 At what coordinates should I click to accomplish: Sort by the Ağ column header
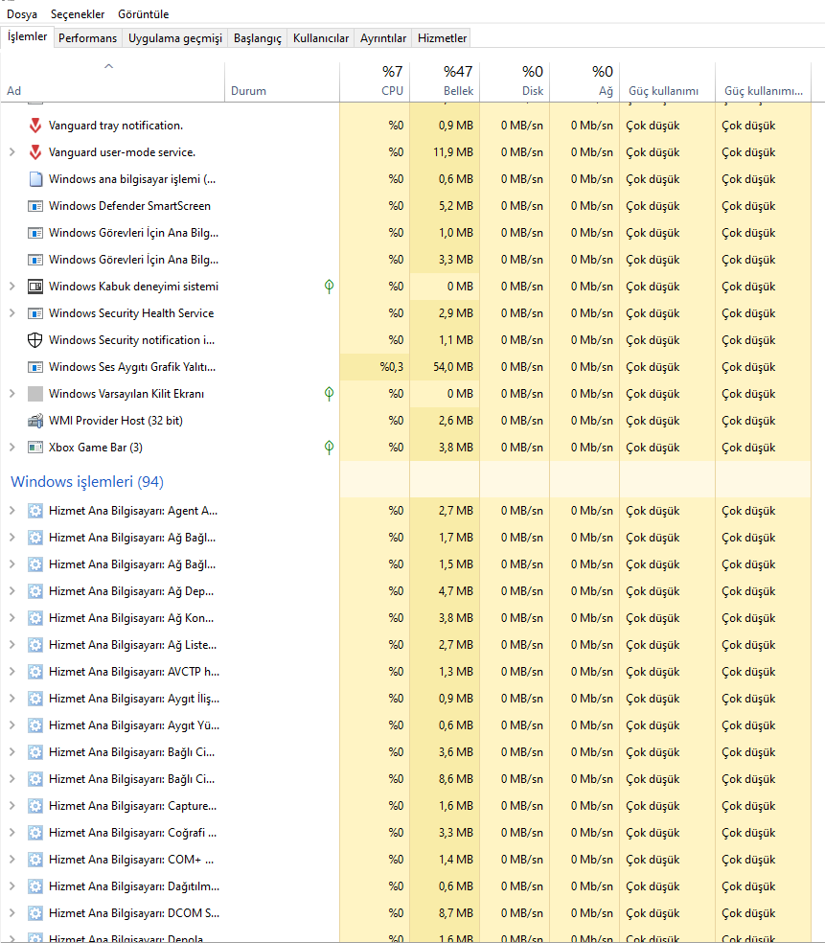tap(584, 81)
